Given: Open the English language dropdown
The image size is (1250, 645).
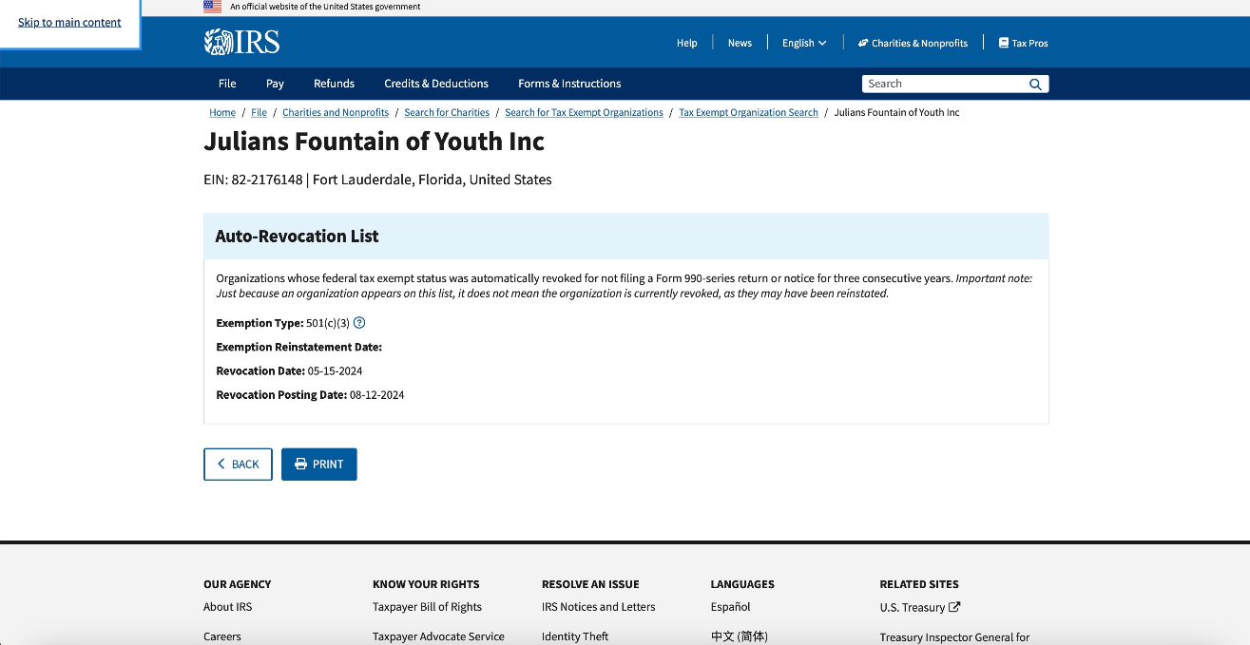Looking at the screenshot, I should pyautogui.click(x=804, y=43).
